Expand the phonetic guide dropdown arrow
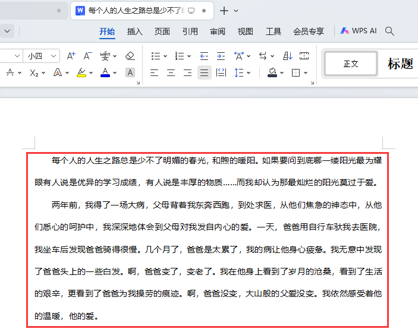 click(x=115, y=56)
